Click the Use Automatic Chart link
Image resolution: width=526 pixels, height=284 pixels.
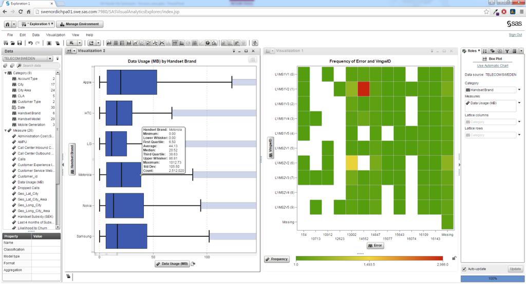(493, 66)
